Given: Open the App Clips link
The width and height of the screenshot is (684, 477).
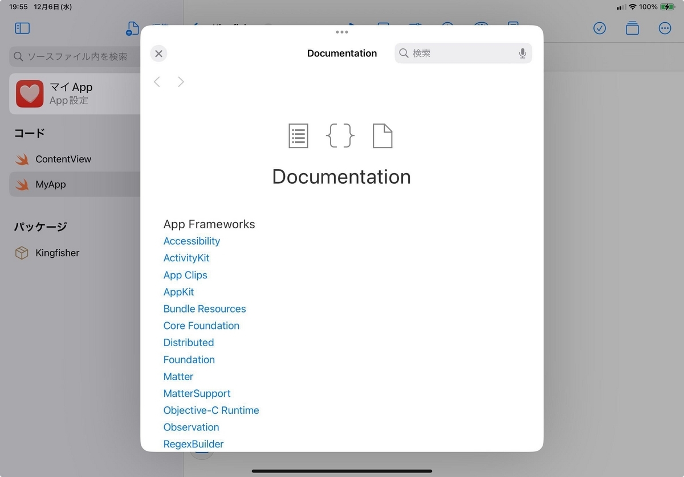Looking at the screenshot, I should coord(185,275).
